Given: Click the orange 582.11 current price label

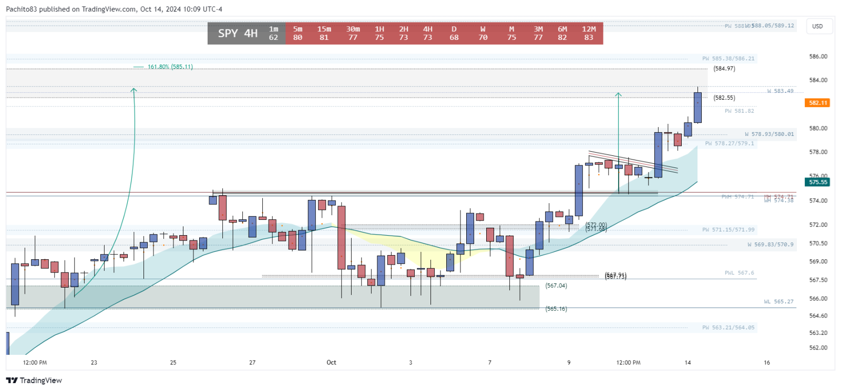Looking at the screenshot, I should 817,103.
